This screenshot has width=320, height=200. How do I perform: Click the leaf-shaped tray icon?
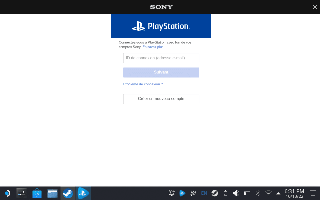193,193
